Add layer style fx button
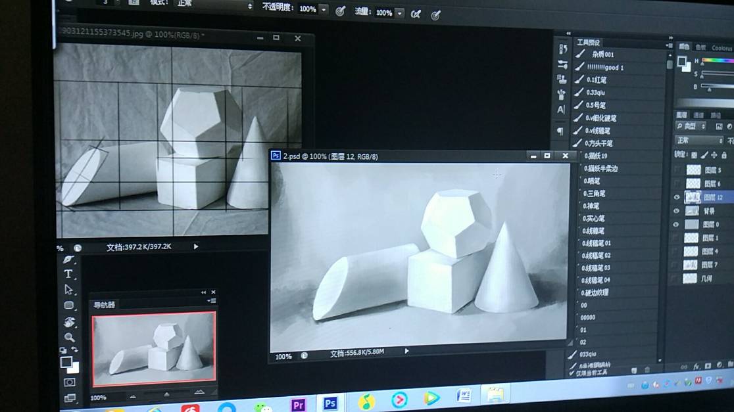 696,366
